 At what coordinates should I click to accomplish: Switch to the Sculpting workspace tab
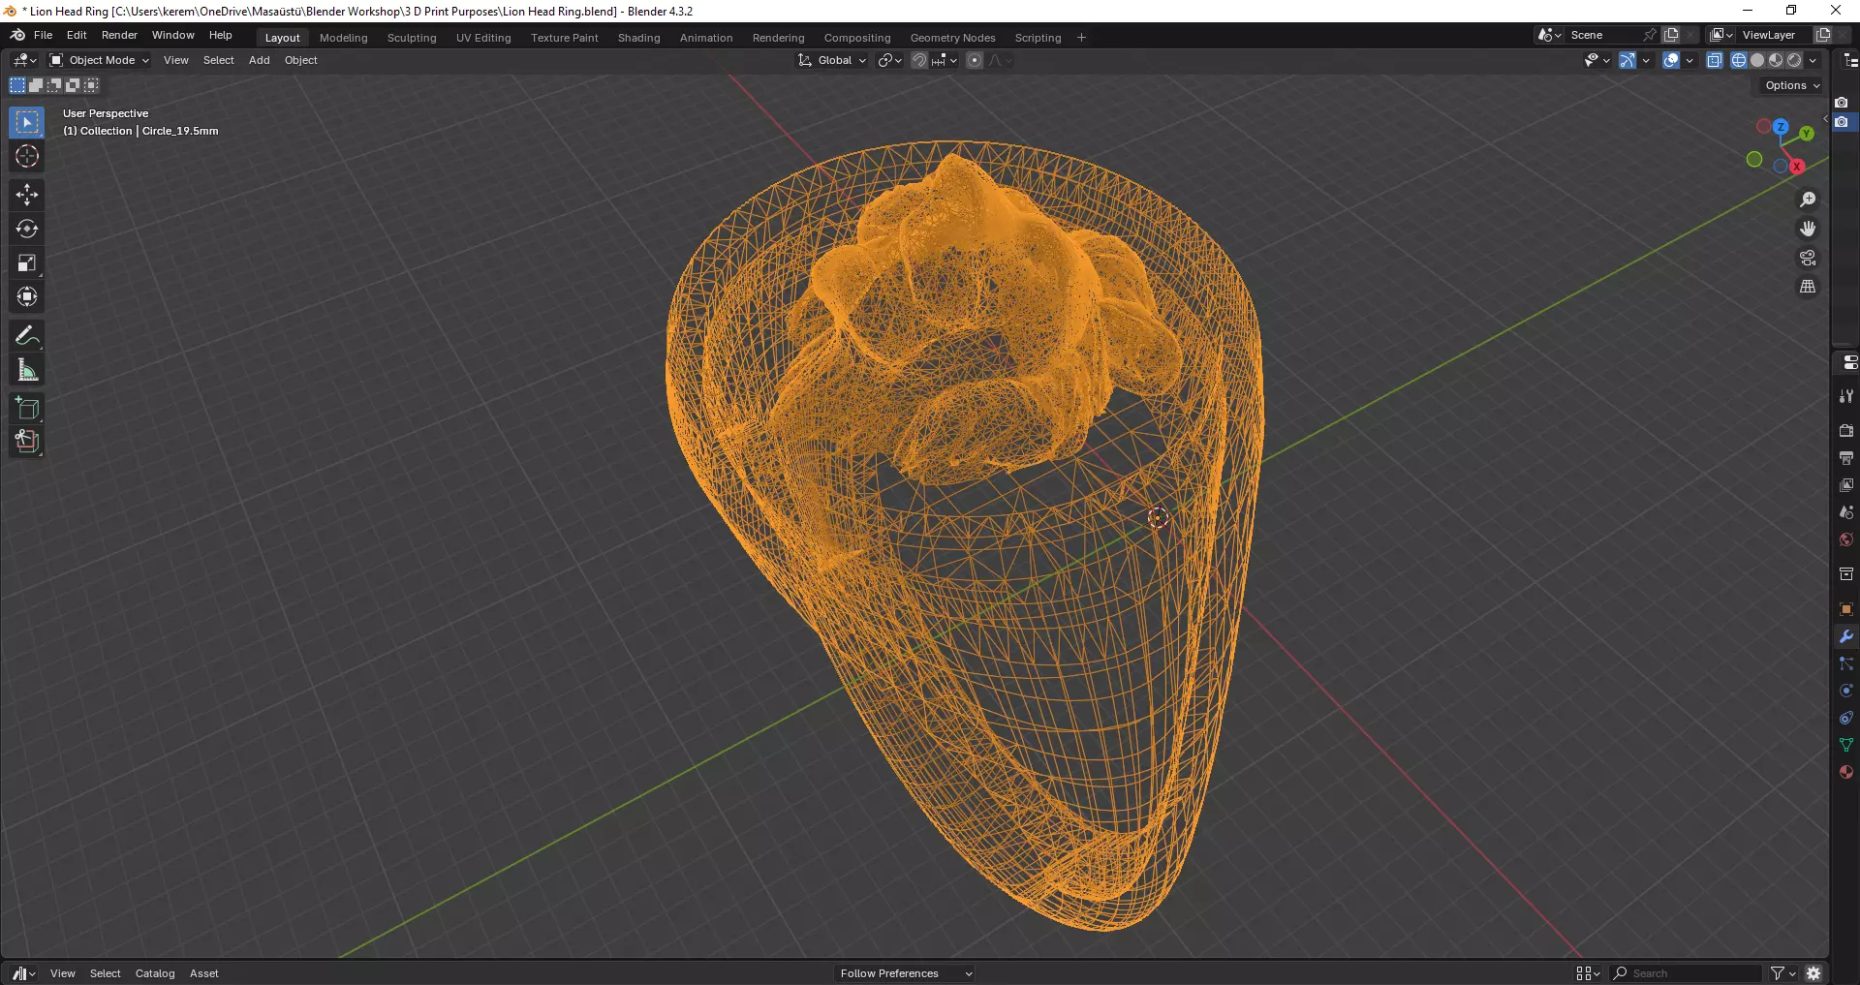click(x=412, y=38)
